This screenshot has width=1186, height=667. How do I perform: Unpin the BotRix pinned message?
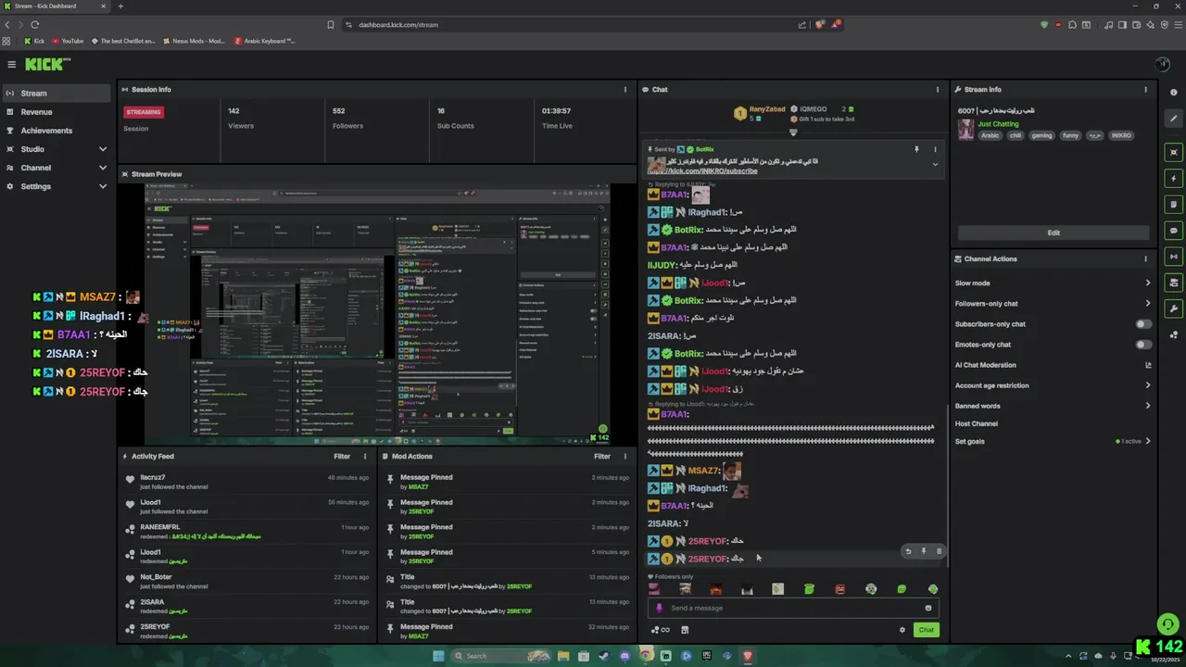point(916,149)
